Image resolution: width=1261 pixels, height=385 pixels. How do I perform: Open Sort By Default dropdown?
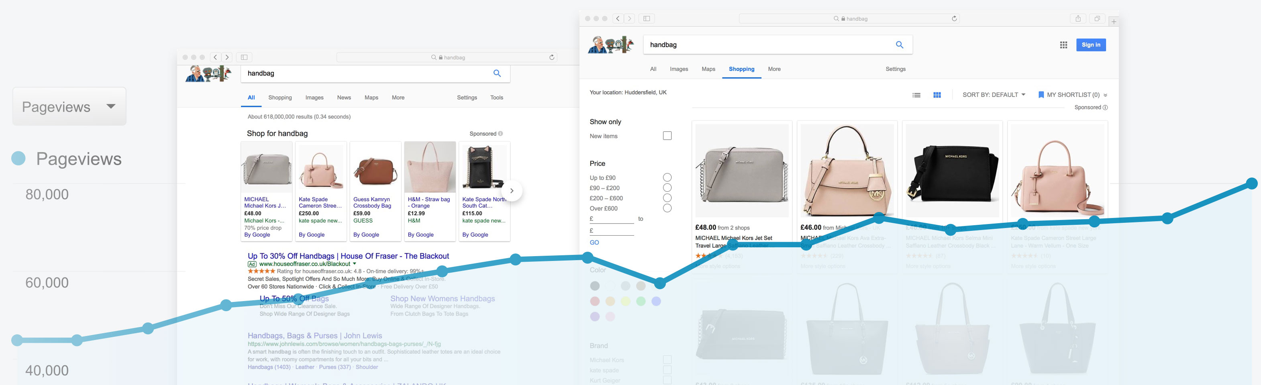994,95
